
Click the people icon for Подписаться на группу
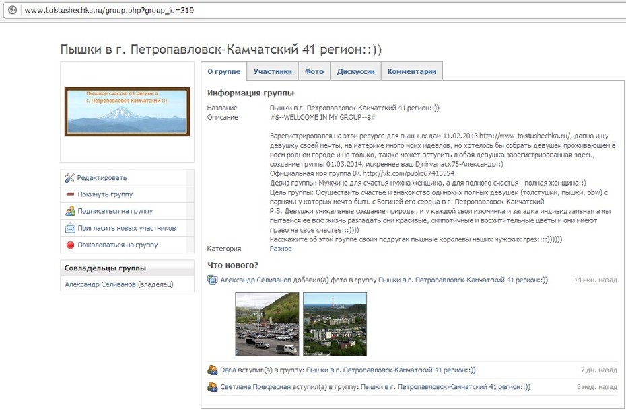tap(70, 211)
